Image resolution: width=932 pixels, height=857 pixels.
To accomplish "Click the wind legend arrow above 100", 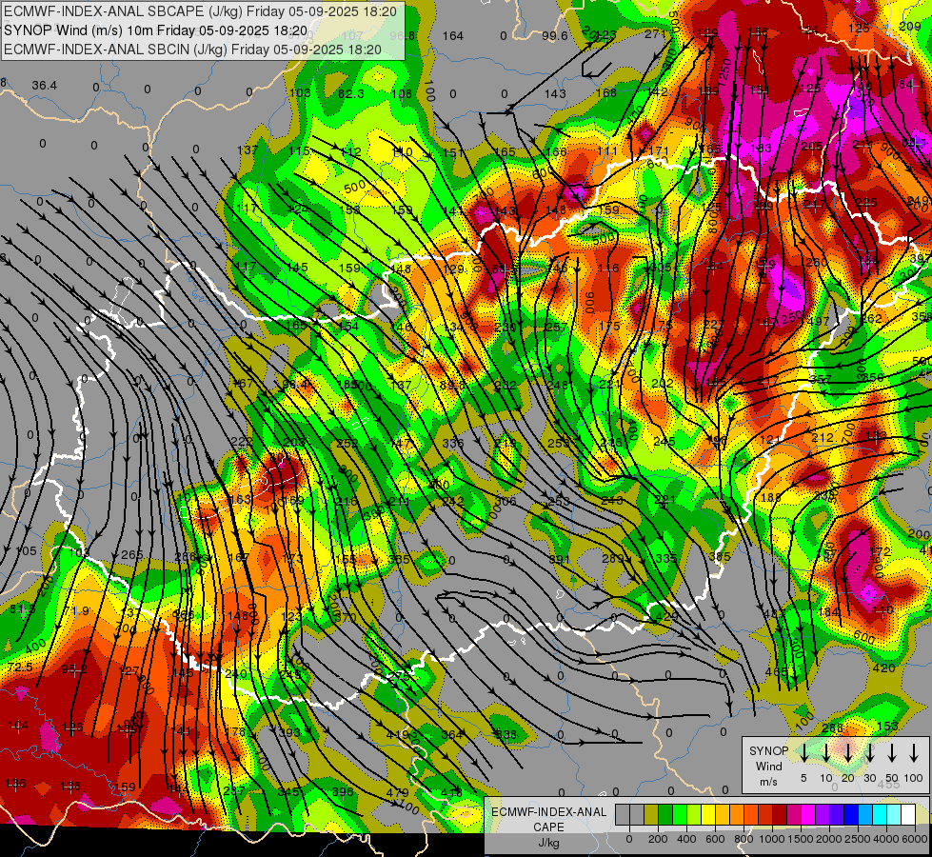I will click(x=914, y=752).
